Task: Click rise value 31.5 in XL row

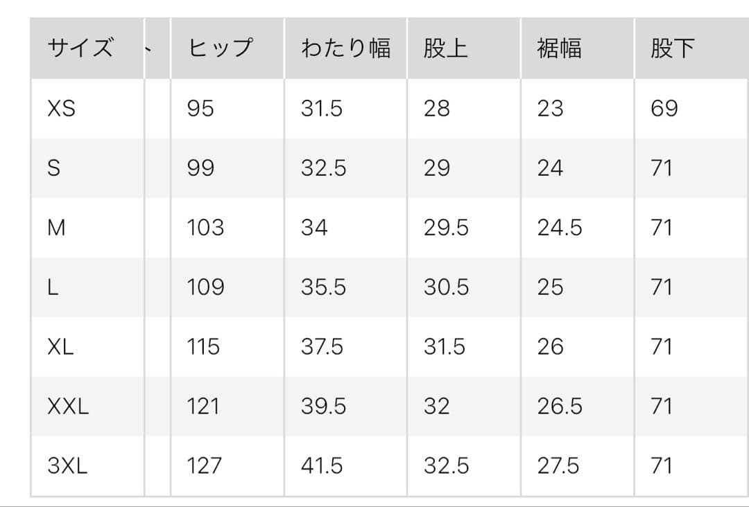Action: 445,347
